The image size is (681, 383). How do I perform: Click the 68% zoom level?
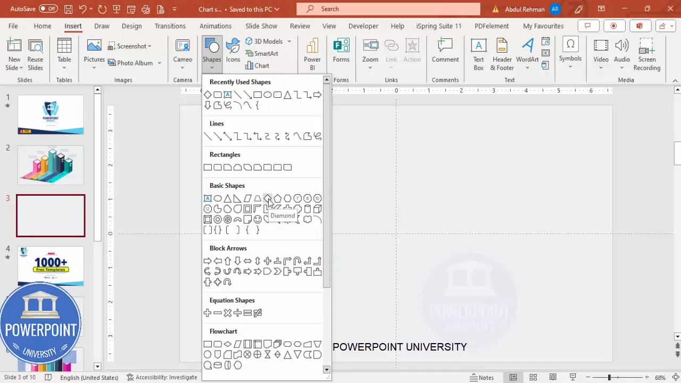pos(660,378)
